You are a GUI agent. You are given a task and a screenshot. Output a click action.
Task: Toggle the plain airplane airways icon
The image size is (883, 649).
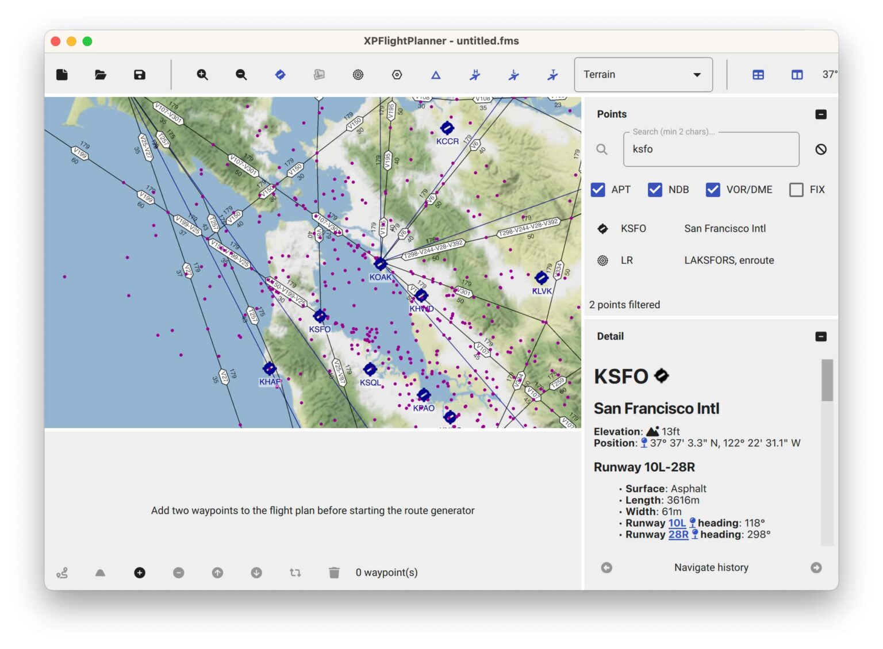click(514, 75)
